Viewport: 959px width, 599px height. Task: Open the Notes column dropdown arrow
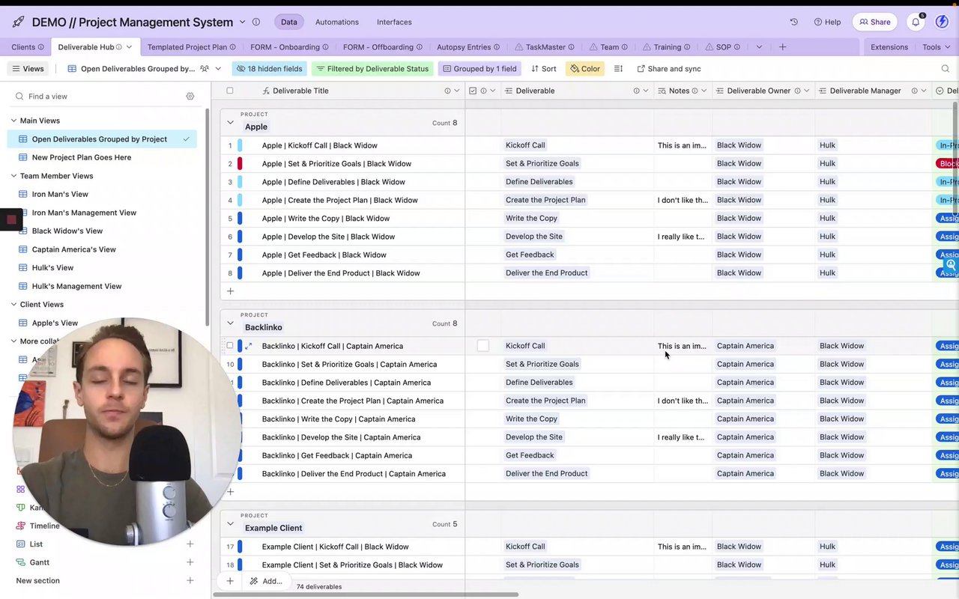click(704, 91)
